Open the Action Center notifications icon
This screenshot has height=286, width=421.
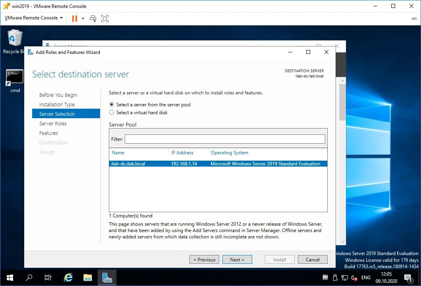point(408,278)
